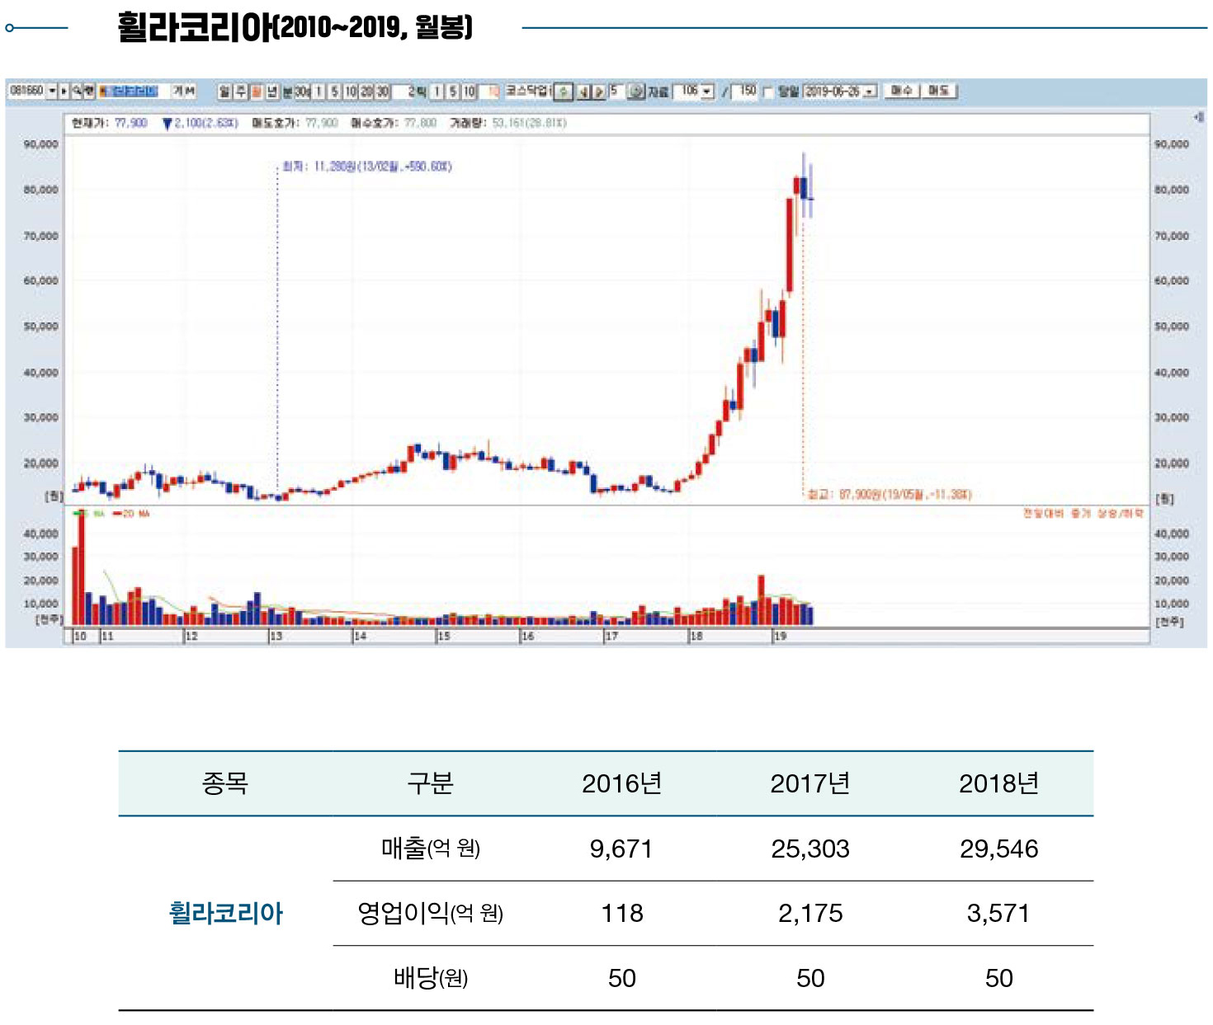The height and width of the screenshot is (1025, 1213).
Task: Select the monthly (월) chart period button
Action: point(256,92)
